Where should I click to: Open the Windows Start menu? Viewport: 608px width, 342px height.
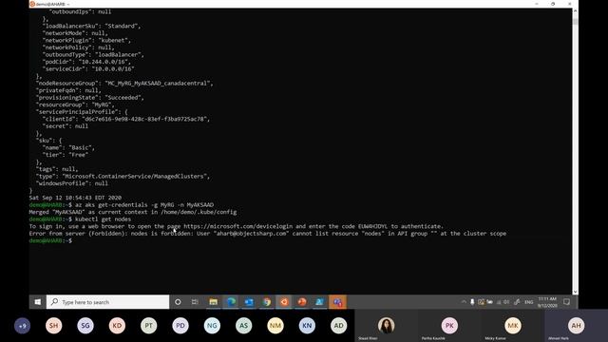tap(38, 302)
